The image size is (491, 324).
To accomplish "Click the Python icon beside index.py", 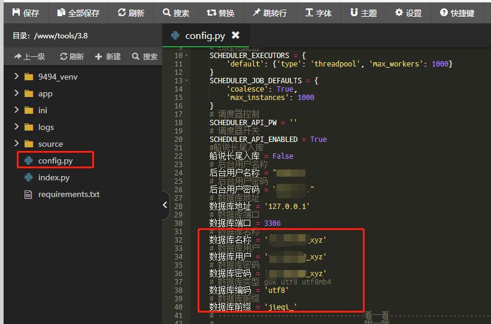I will [x=29, y=177].
